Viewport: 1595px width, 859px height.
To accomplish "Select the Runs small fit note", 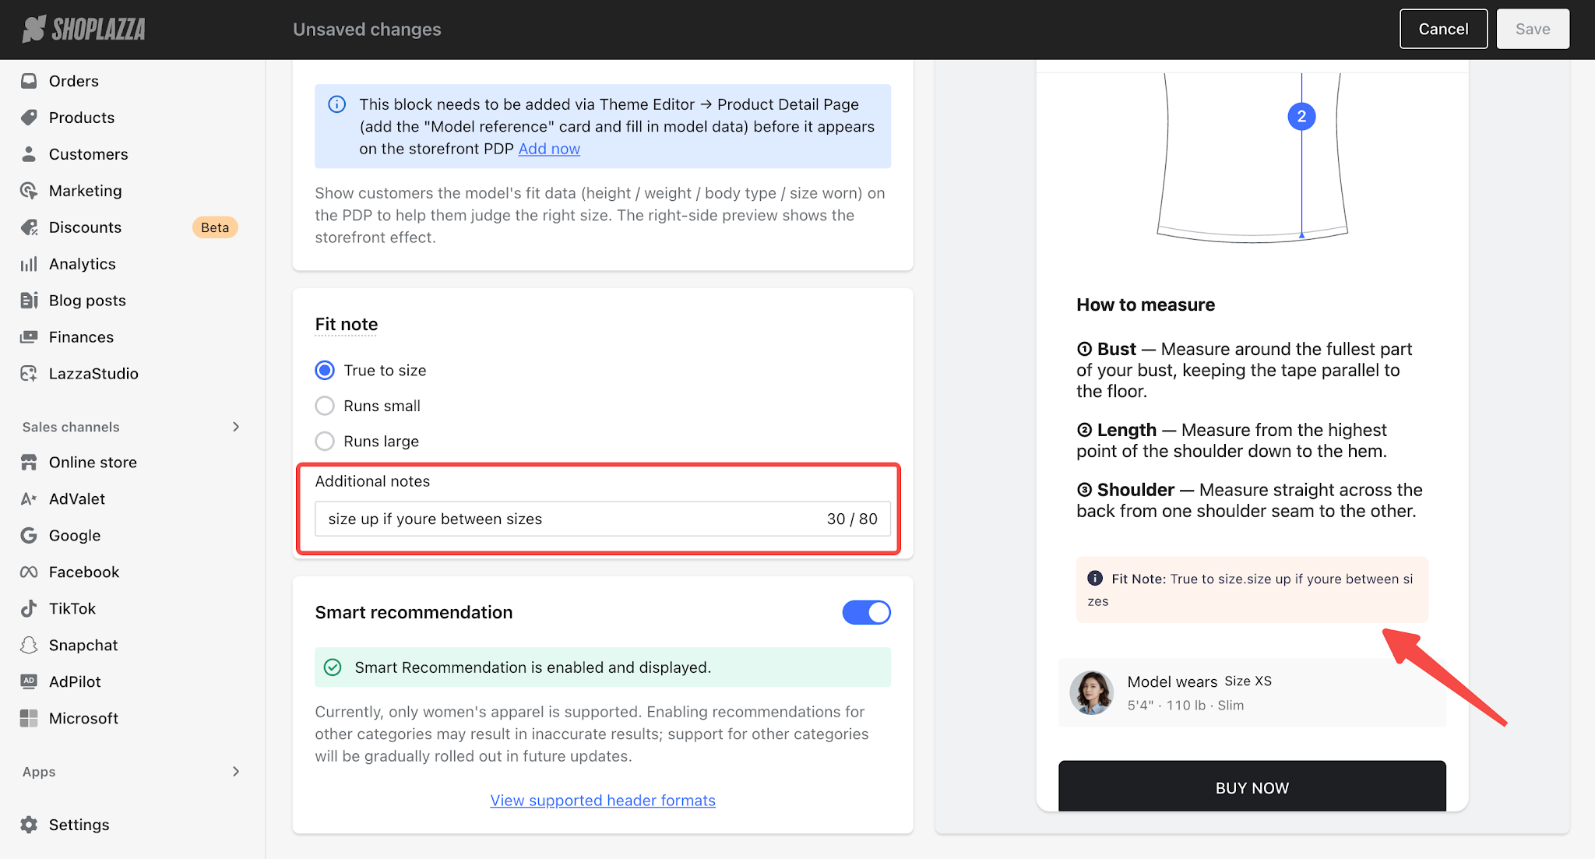I will coord(325,406).
